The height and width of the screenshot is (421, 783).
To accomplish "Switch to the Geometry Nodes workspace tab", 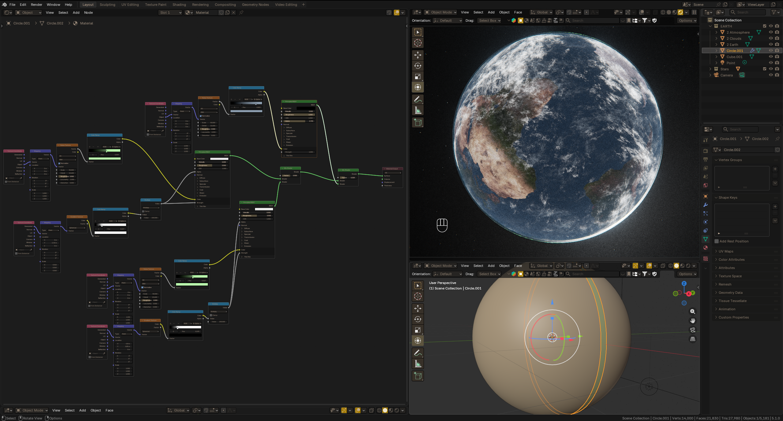I will point(255,5).
